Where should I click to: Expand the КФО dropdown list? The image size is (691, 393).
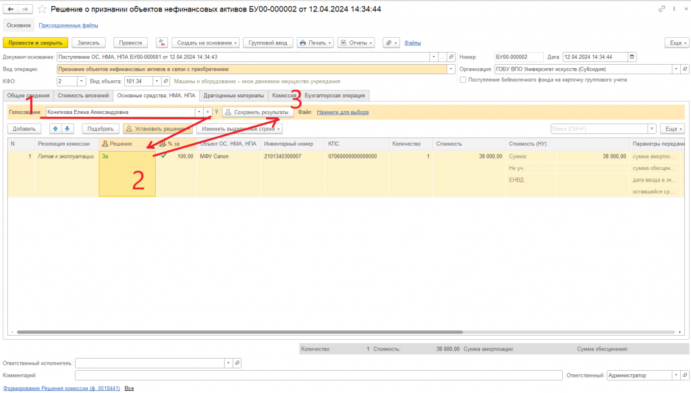coord(81,82)
